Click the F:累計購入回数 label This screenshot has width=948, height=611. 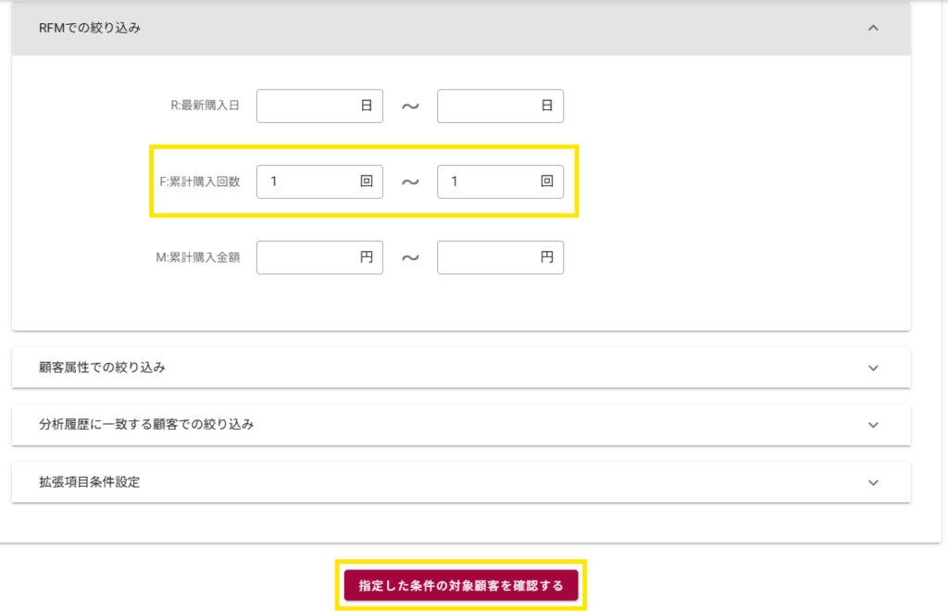[199, 181]
